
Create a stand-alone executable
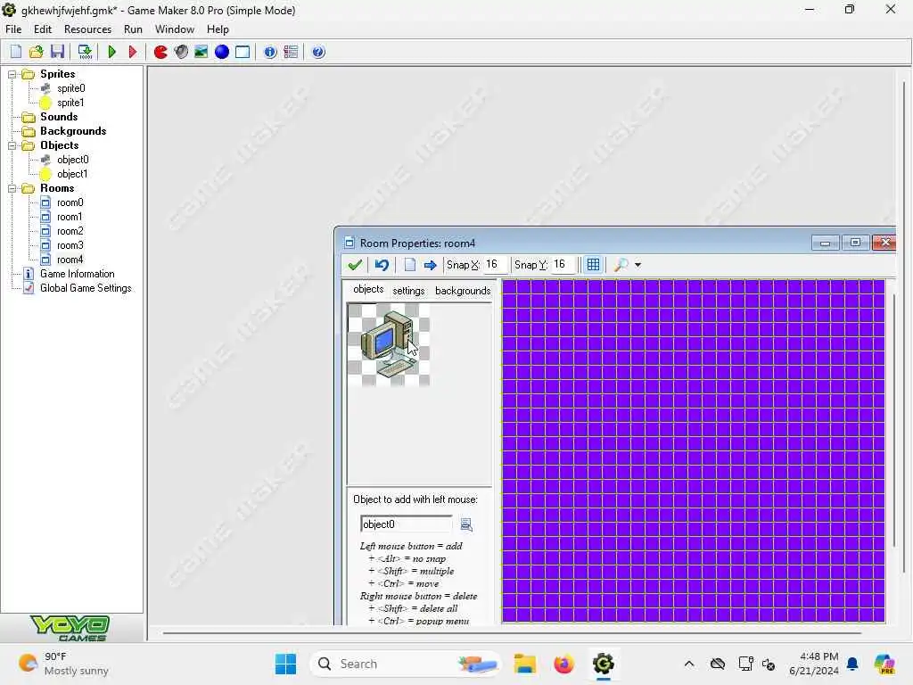tap(85, 52)
